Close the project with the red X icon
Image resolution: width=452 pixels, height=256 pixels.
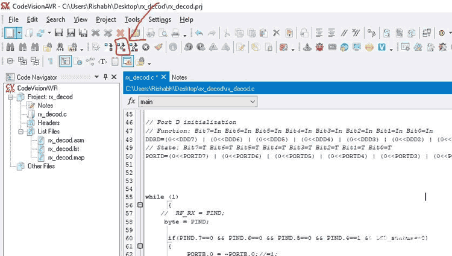[120, 33]
